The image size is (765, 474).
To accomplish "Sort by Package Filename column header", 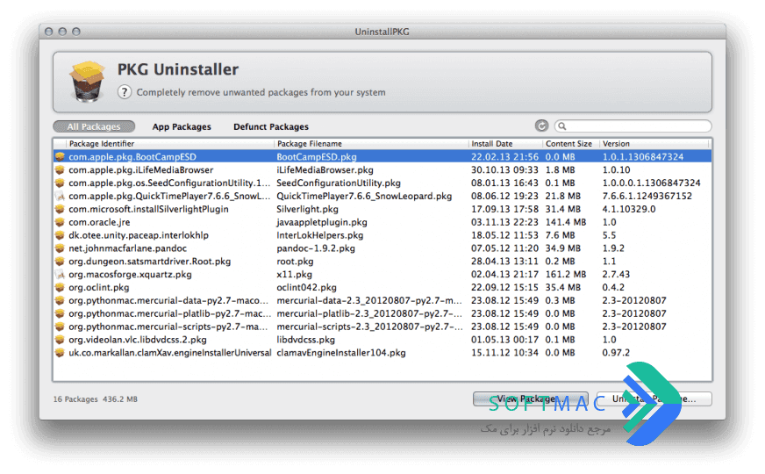I will pos(371,144).
